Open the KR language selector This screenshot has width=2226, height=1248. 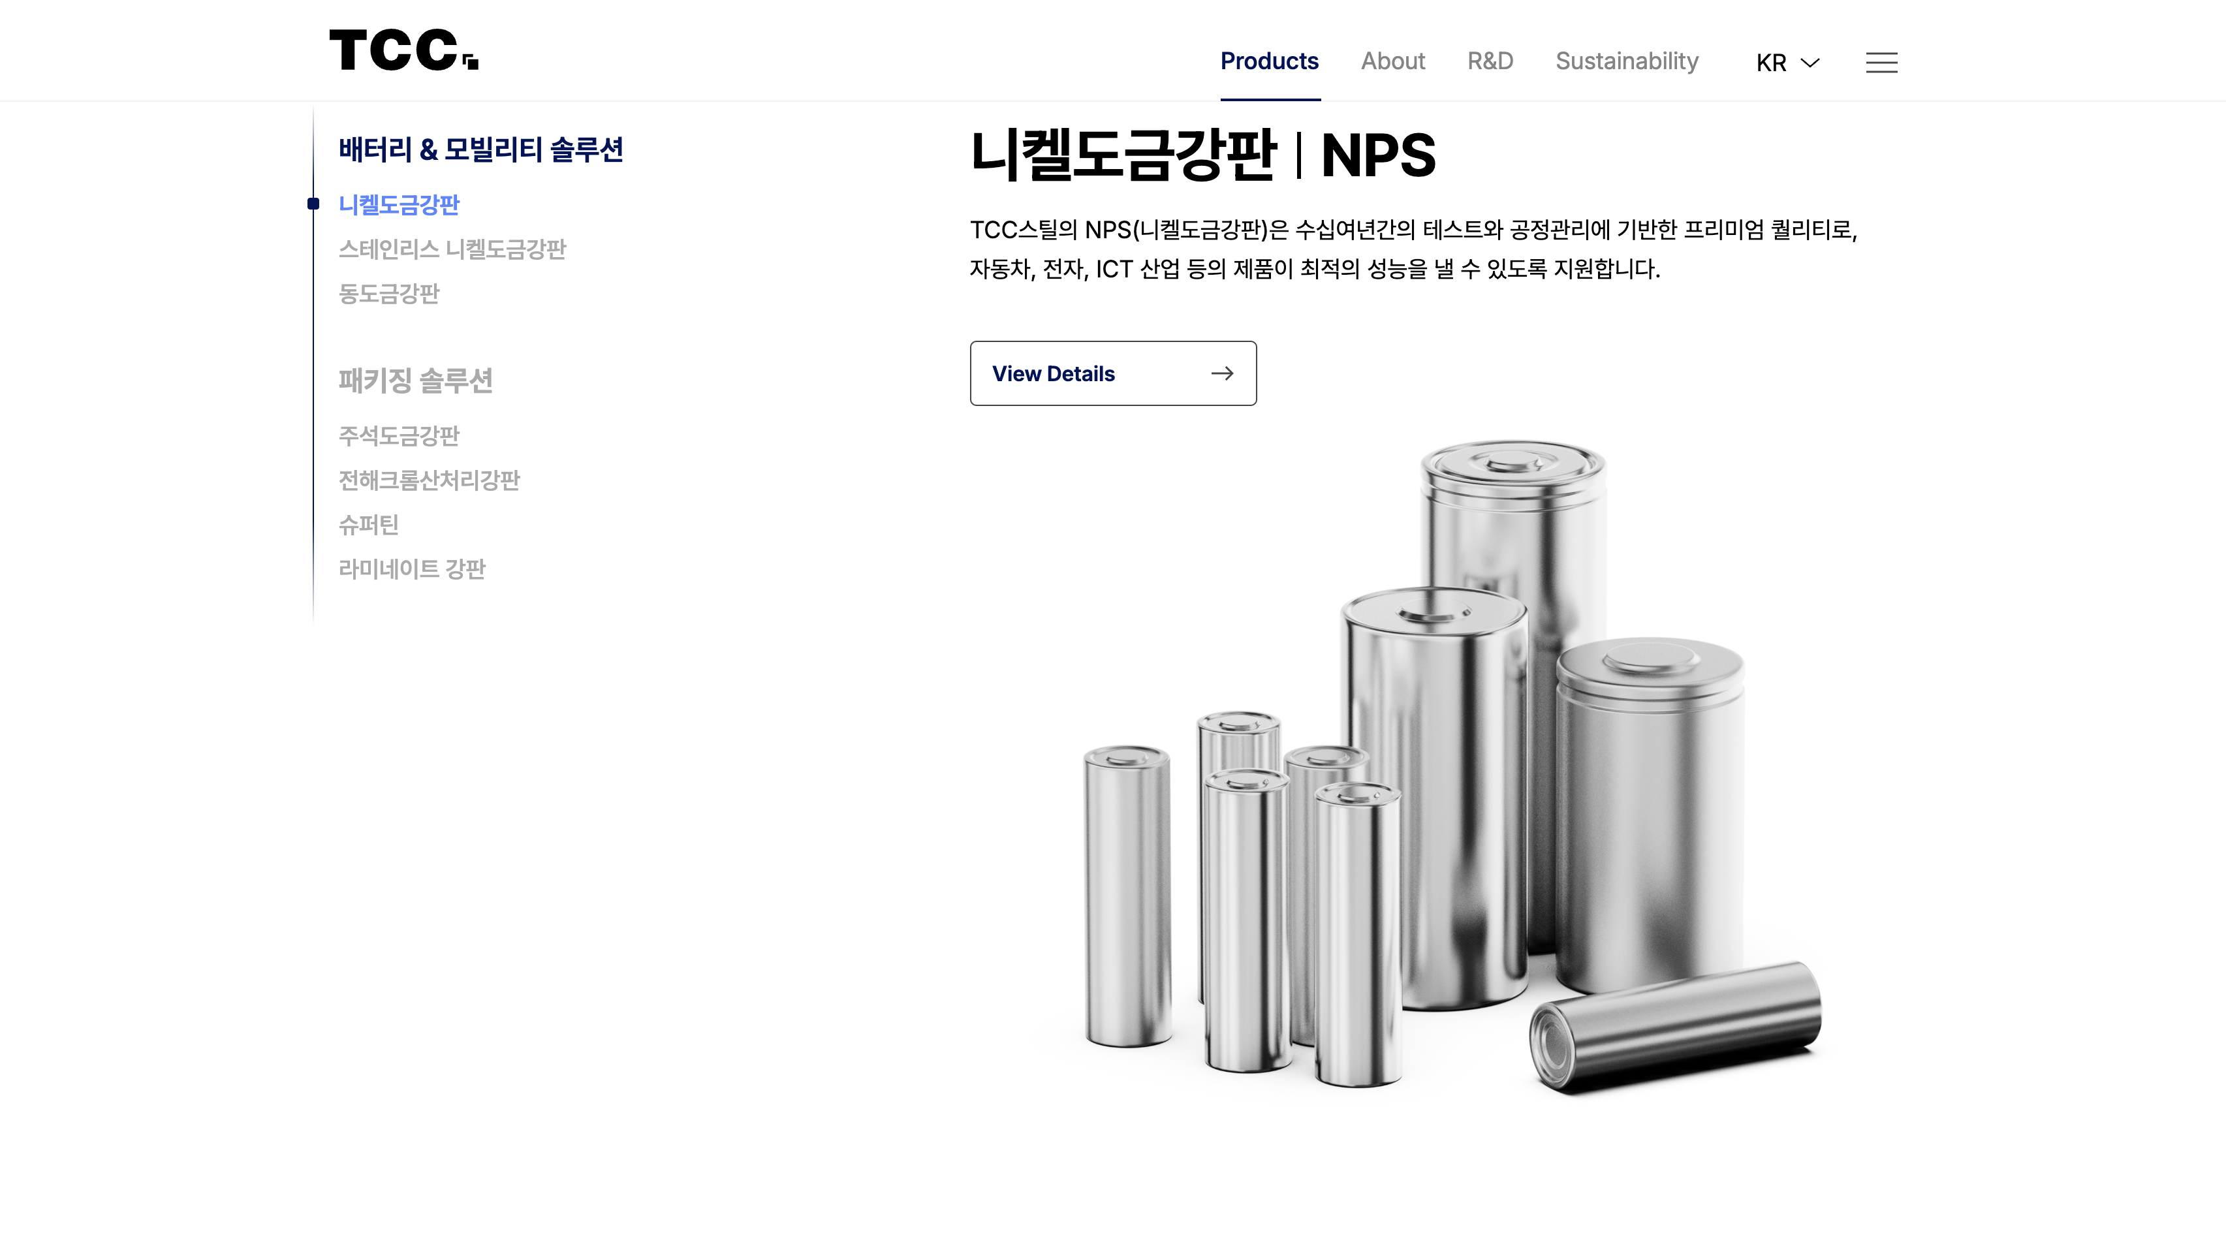click(1787, 62)
